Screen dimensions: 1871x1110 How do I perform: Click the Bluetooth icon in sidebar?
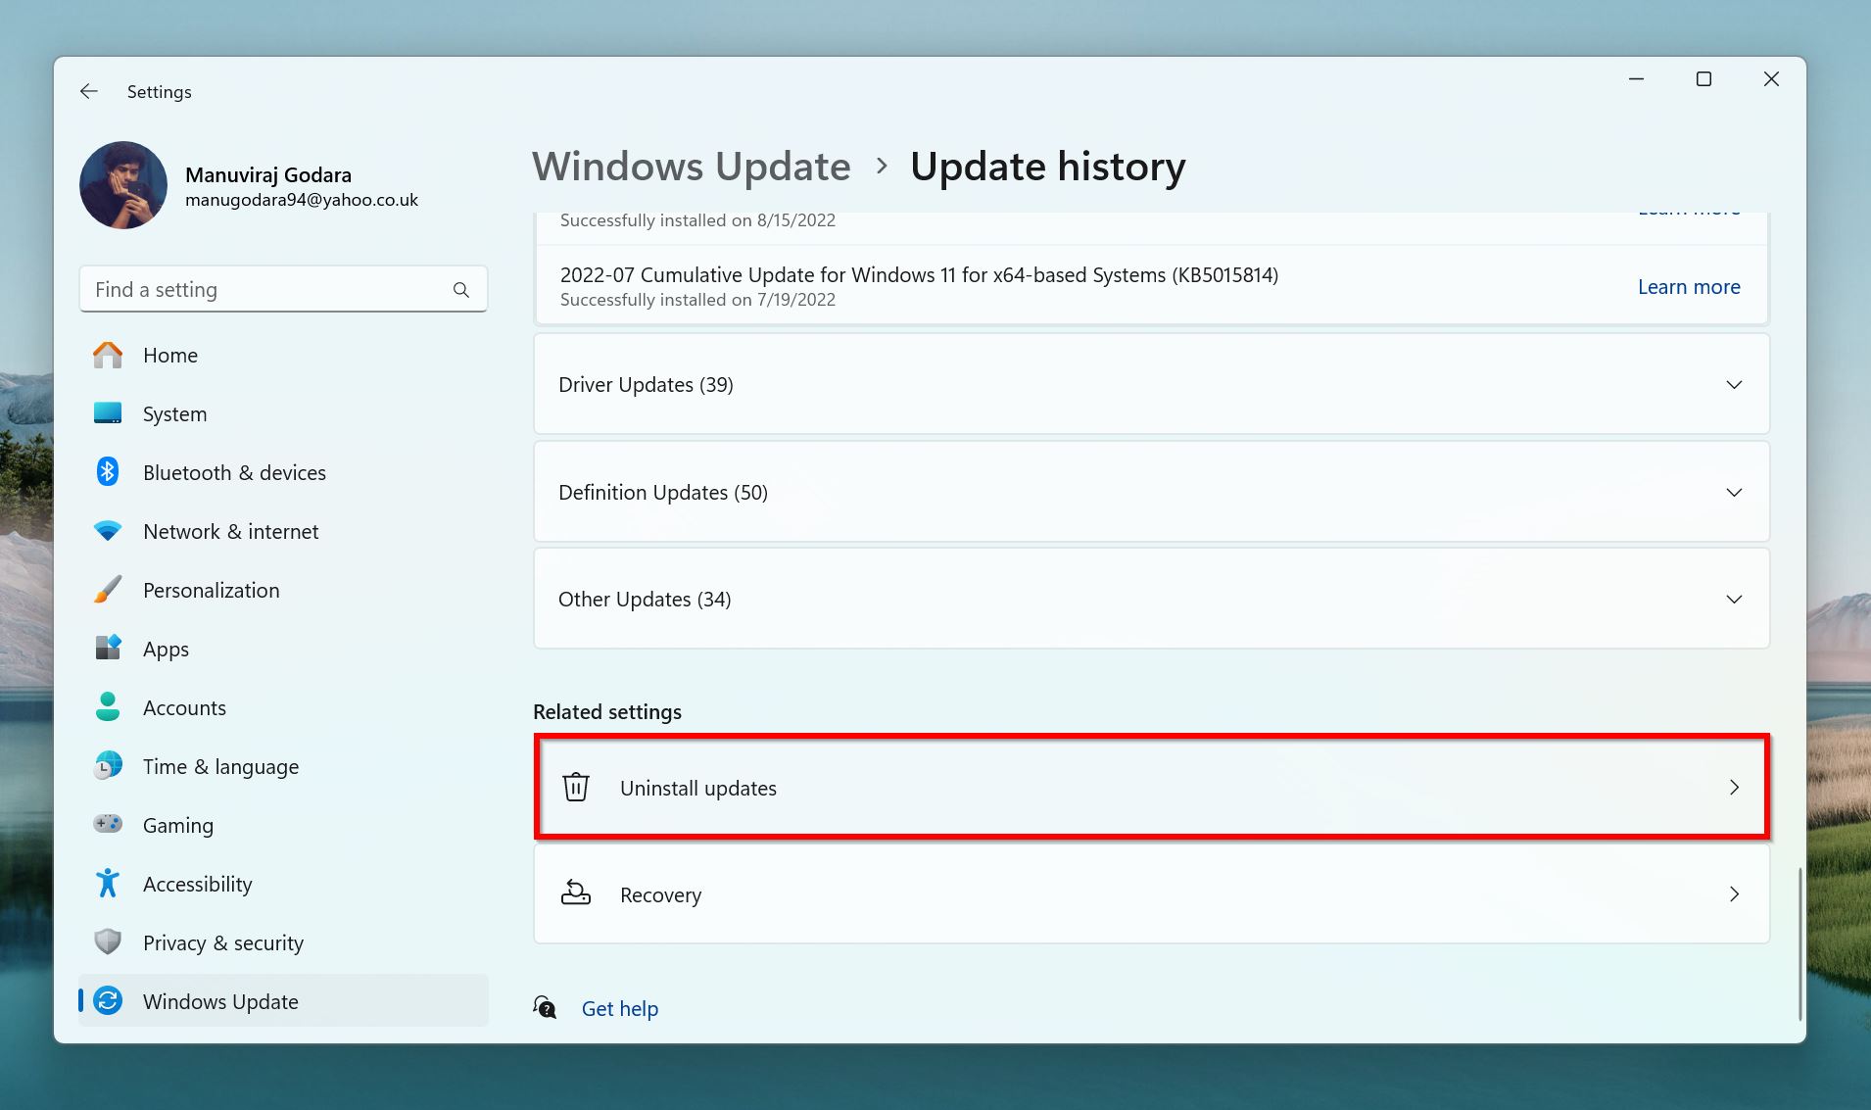[x=108, y=472]
